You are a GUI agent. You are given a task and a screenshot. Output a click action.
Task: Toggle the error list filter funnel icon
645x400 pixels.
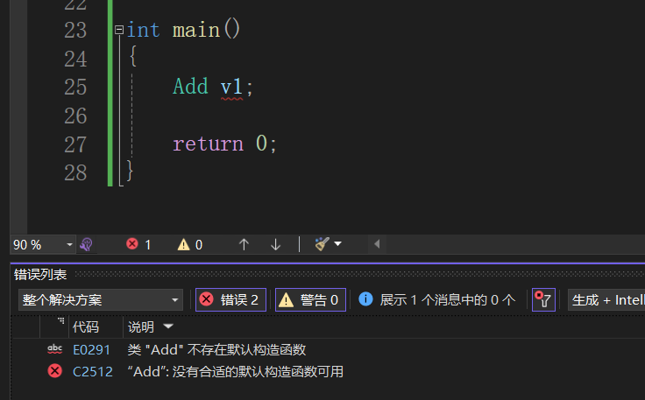coord(543,300)
